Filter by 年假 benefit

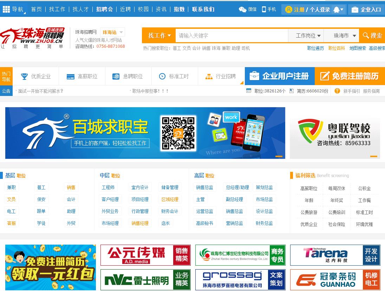tap(309, 200)
